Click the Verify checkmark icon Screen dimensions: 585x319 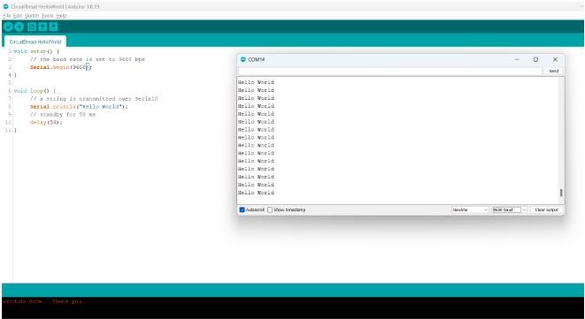(8, 27)
